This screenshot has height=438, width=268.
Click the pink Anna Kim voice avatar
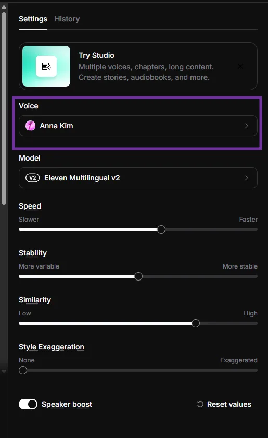tap(30, 126)
